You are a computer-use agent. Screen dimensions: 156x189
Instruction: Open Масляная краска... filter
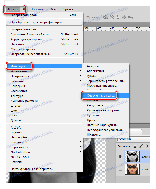(44, 49)
